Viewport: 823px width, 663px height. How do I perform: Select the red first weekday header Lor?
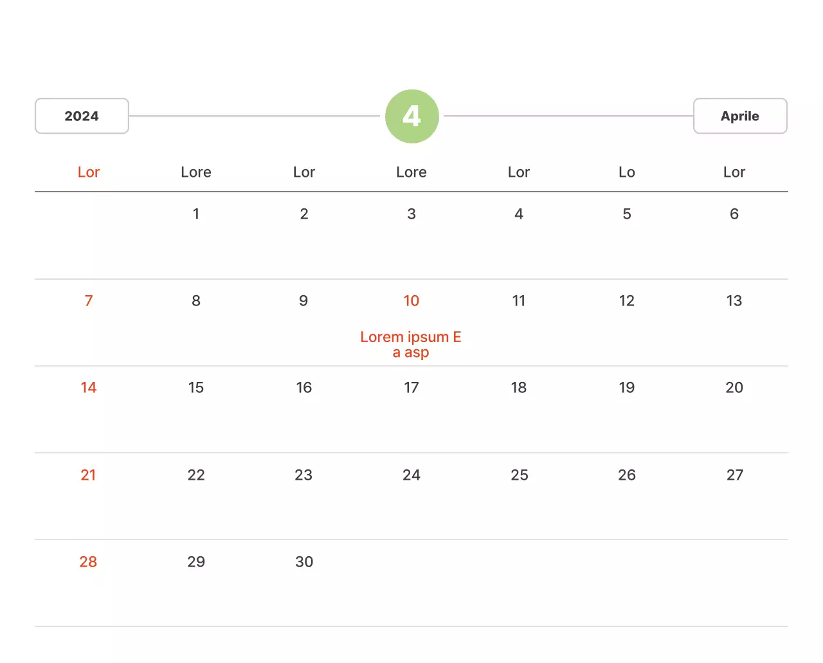pos(89,172)
